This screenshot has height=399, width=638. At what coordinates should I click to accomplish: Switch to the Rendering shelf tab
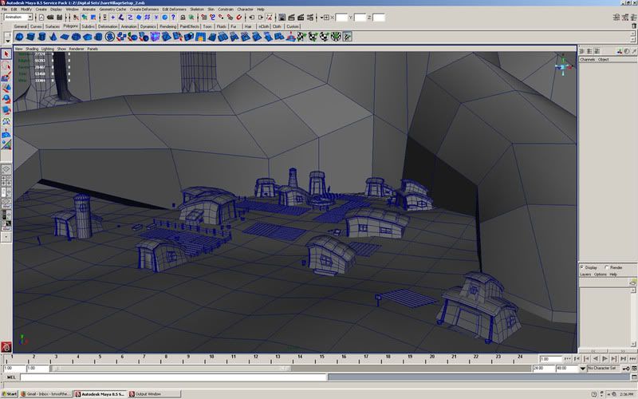click(x=167, y=26)
